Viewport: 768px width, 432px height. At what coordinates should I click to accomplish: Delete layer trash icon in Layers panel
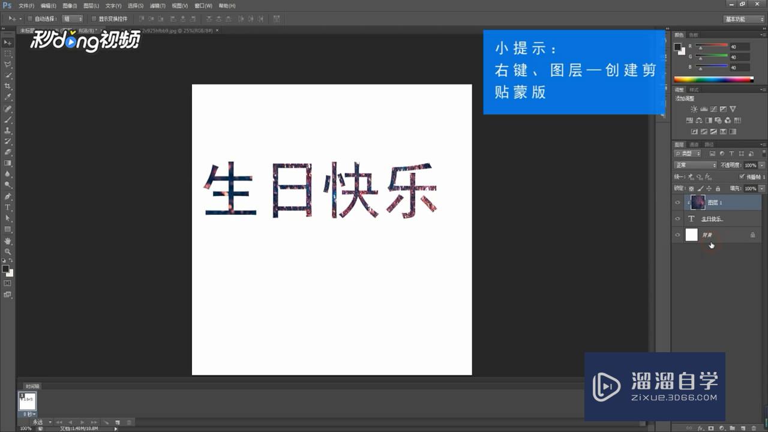click(x=753, y=428)
